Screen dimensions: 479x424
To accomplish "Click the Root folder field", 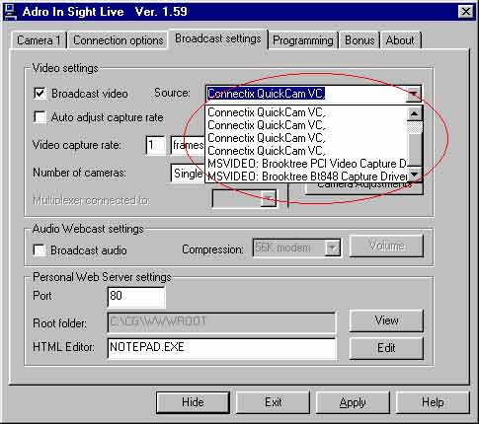I will coord(221,321).
